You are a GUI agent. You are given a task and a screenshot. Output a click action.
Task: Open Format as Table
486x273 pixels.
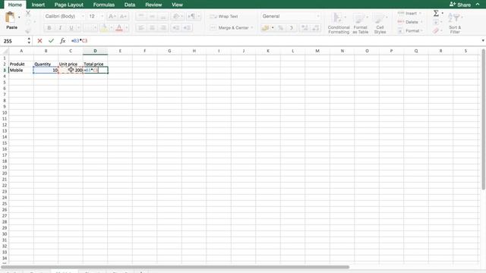[x=360, y=23]
